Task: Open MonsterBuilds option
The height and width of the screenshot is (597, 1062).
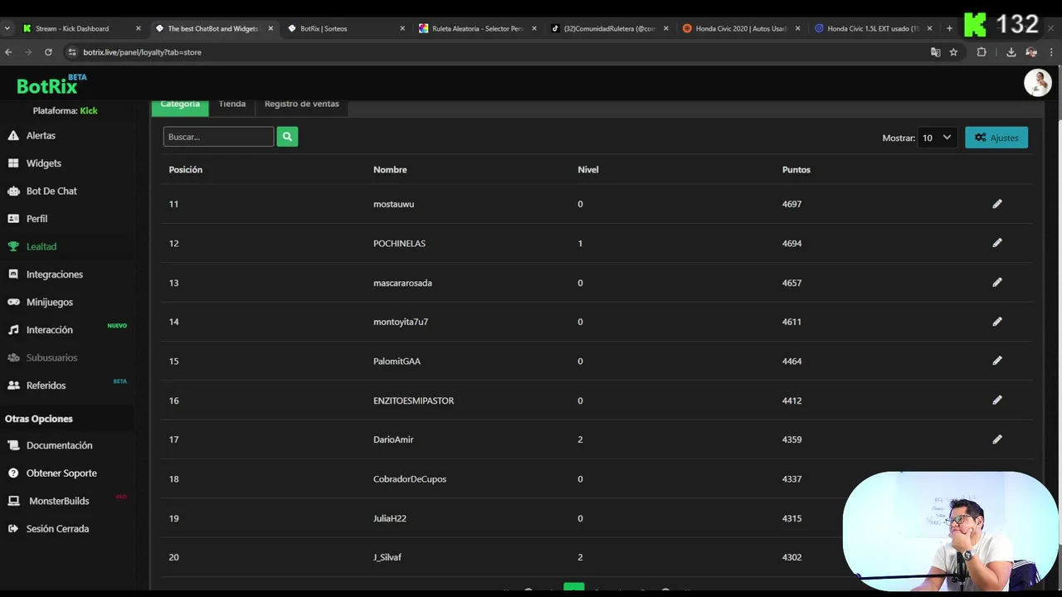Action: (59, 501)
